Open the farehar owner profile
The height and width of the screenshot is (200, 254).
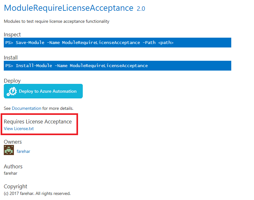23,151
